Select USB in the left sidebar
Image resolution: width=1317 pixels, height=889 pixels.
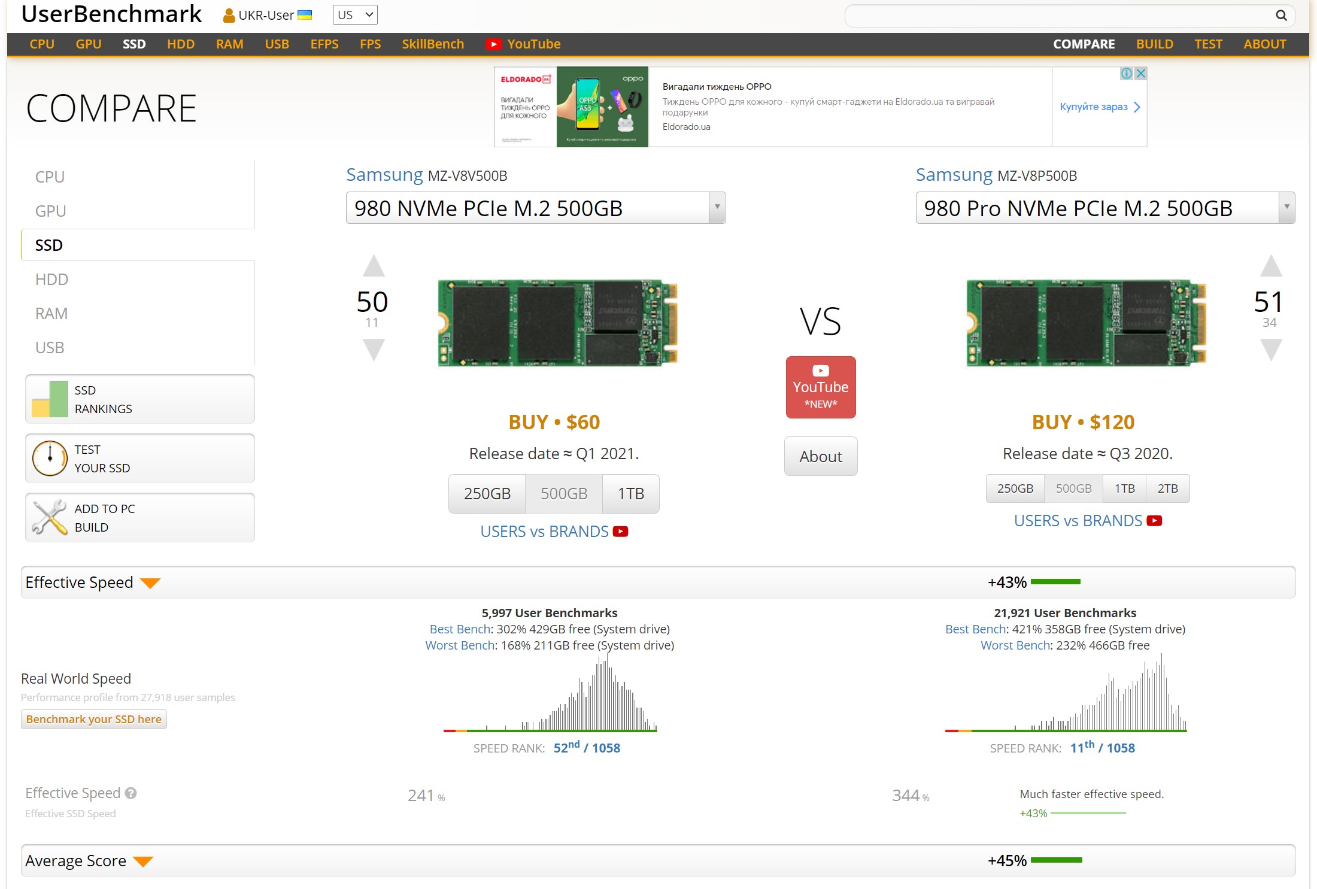[x=50, y=348]
